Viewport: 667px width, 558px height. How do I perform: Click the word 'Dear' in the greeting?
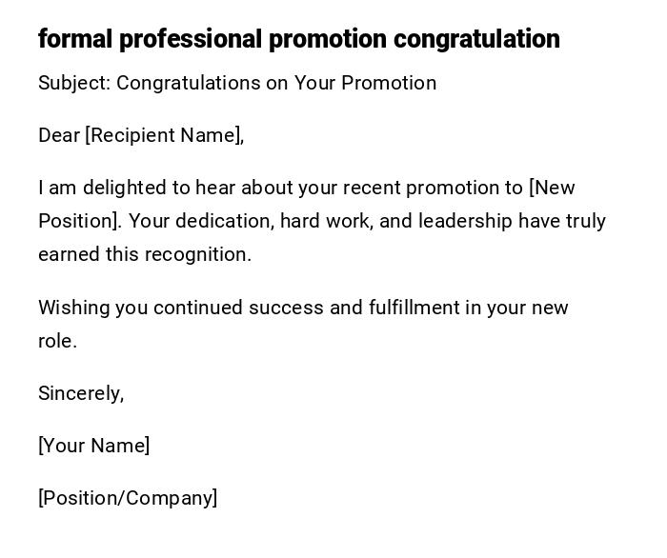[x=59, y=135]
